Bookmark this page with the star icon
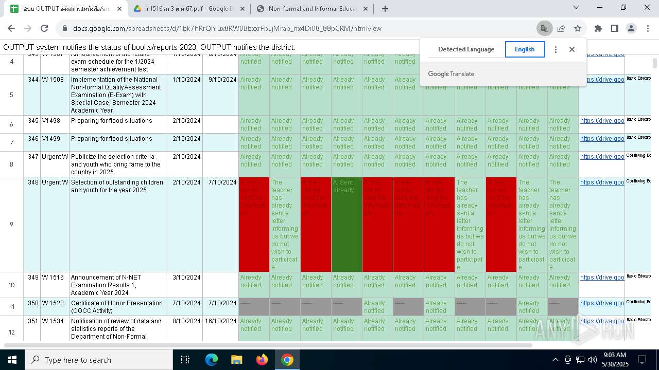This screenshot has width=659, height=370. point(578,29)
